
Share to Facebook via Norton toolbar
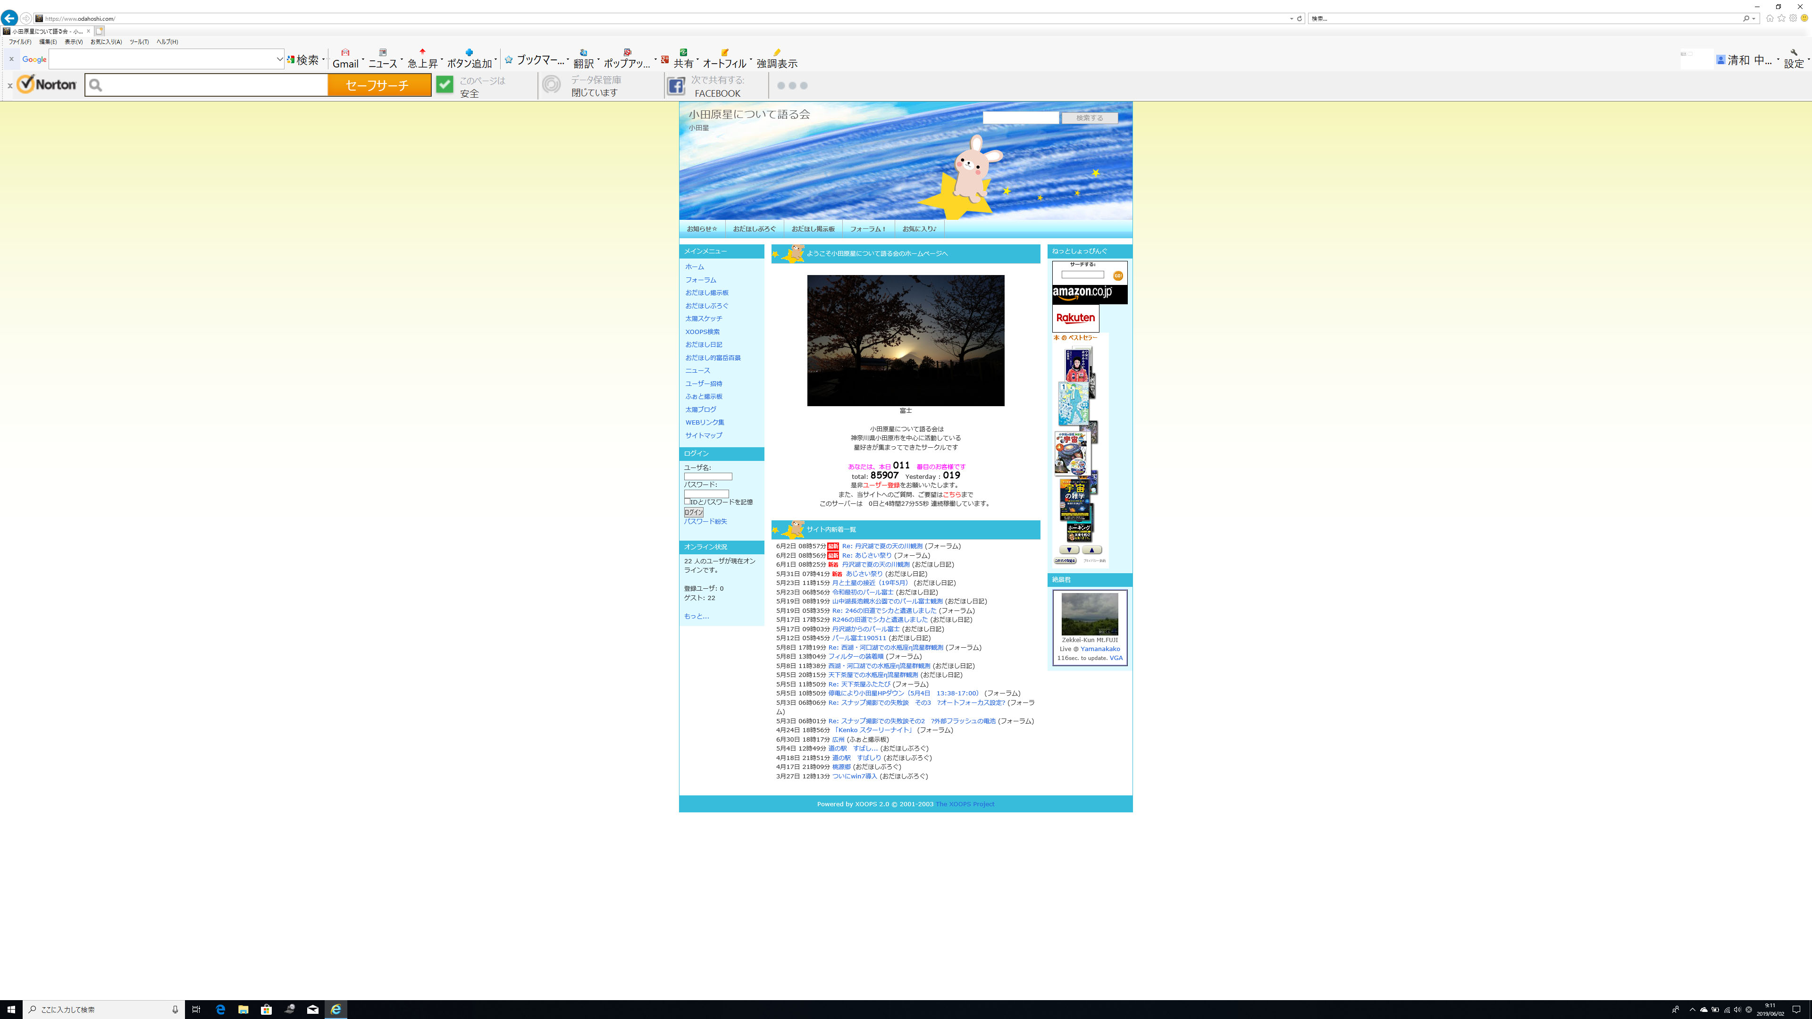(676, 86)
